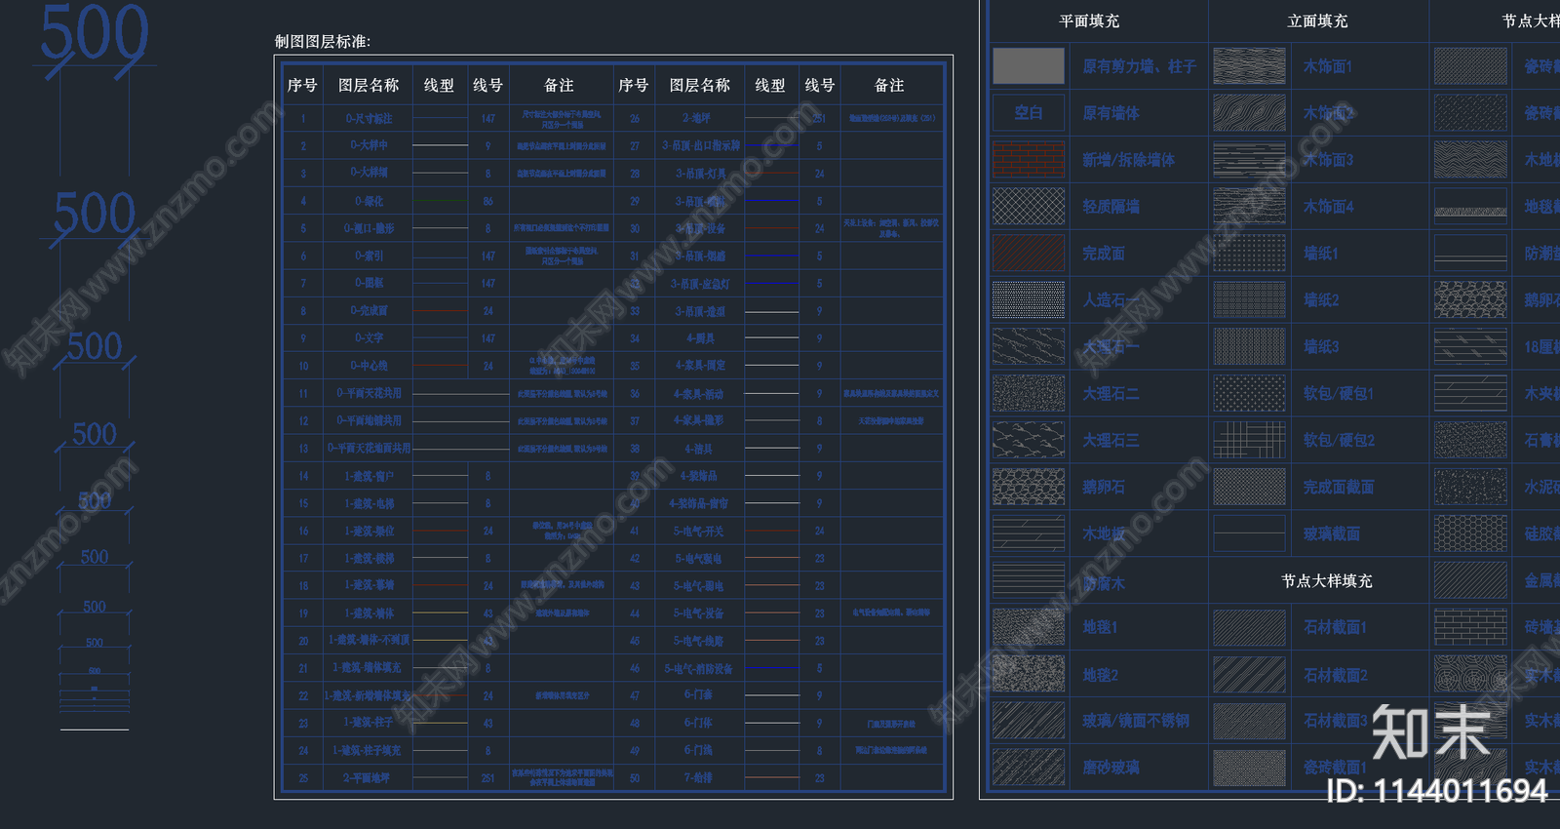
Task: Select the 玻璃截面 swatch
Action: point(1249,533)
